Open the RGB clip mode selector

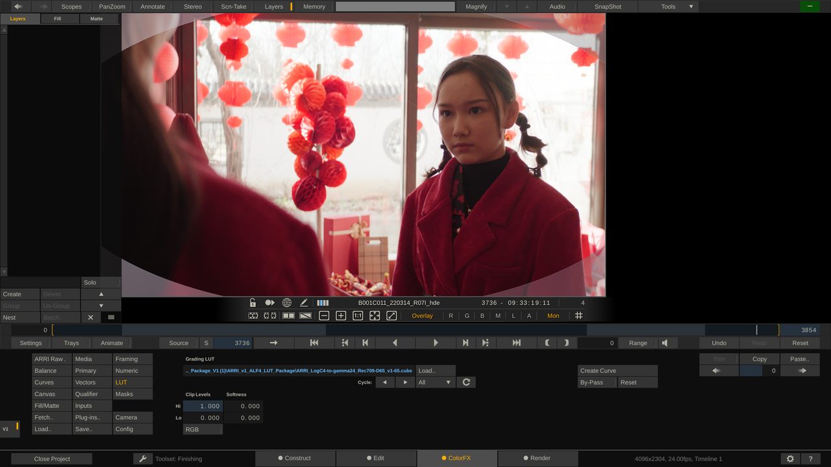point(203,429)
